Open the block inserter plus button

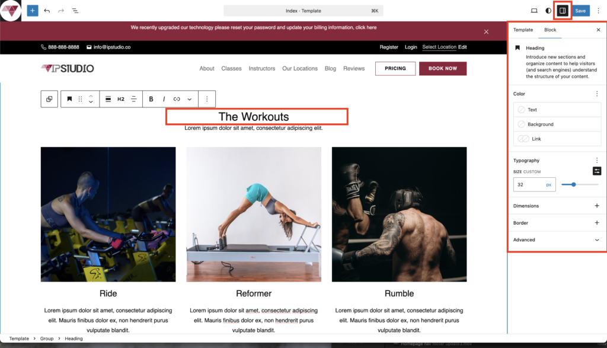(x=33, y=11)
